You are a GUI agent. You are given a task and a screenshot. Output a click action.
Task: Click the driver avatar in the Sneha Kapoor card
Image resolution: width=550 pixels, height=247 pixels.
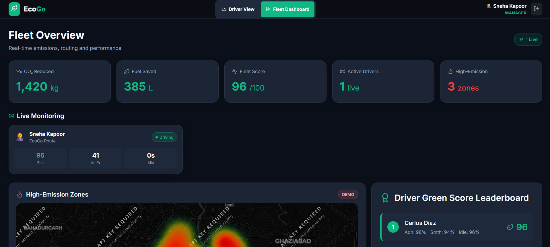point(20,137)
